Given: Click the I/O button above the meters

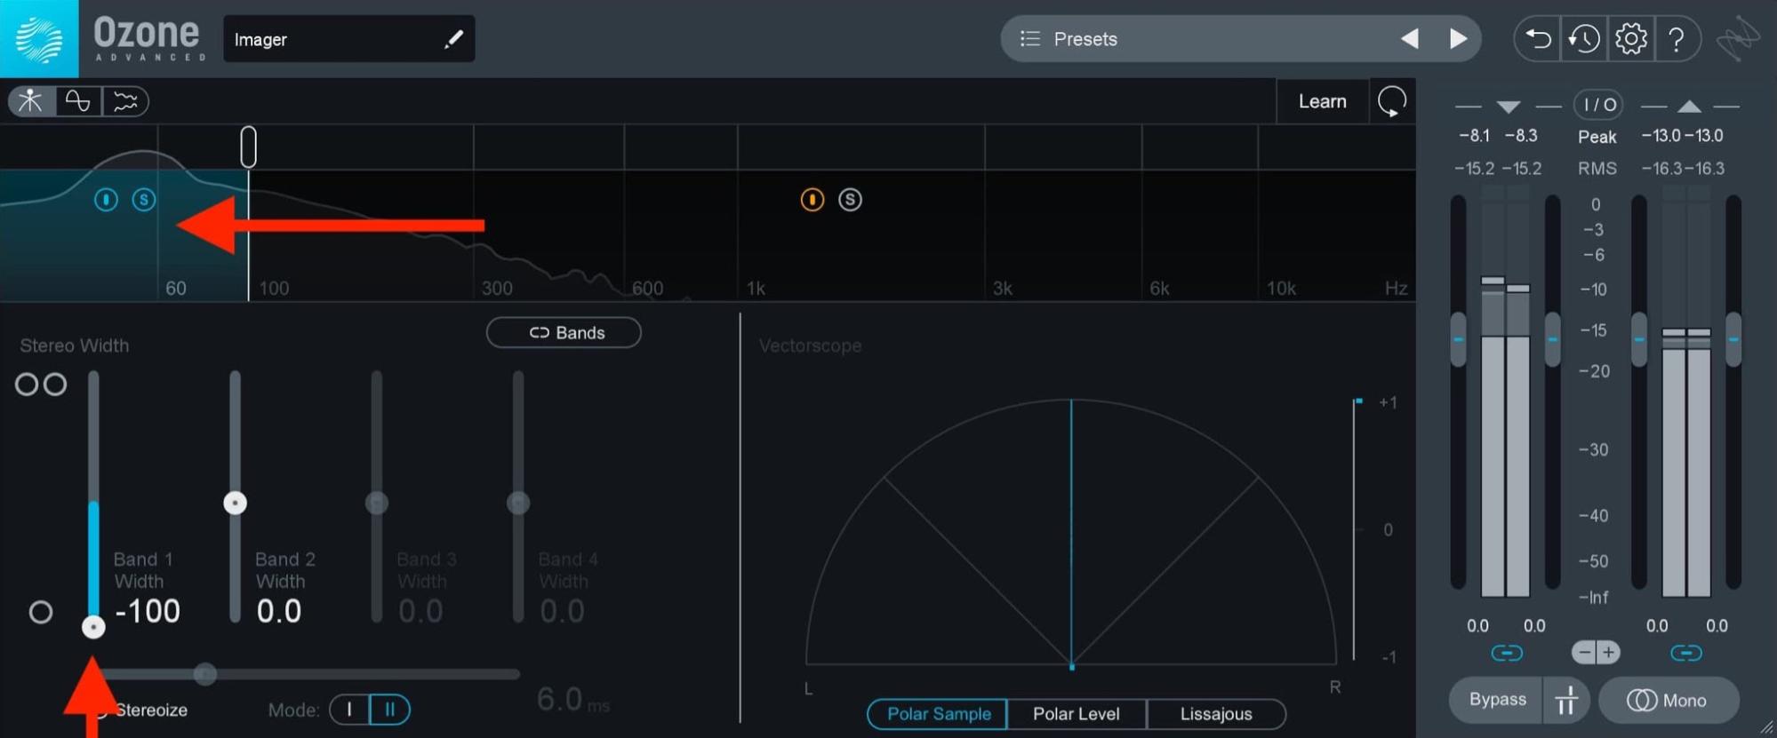Looking at the screenshot, I should coord(1598,105).
